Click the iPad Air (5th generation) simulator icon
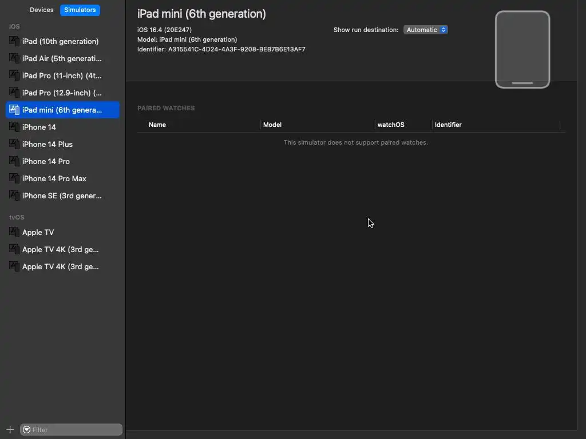586x439 pixels. (14, 58)
